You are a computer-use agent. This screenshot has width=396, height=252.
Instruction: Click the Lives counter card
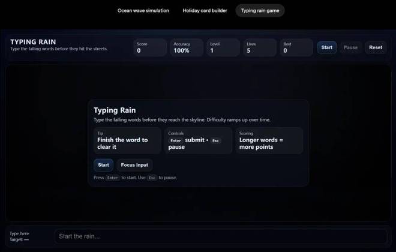(x=260, y=47)
